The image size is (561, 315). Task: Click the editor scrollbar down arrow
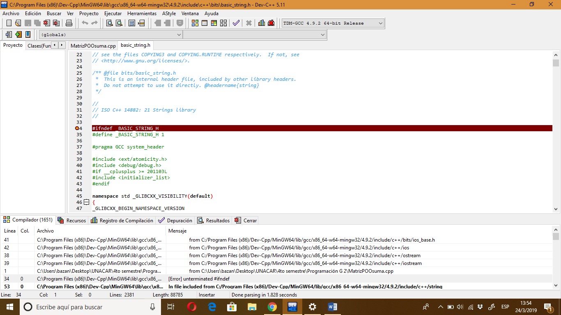[556, 209]
